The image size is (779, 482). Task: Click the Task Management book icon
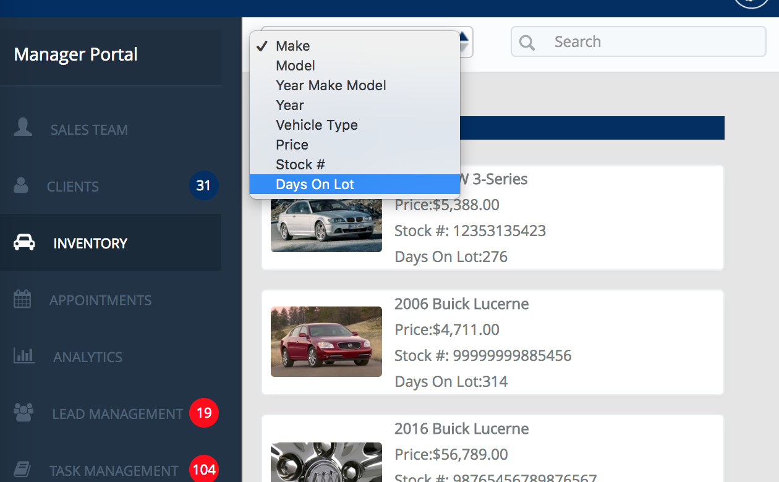pos(22,469)
